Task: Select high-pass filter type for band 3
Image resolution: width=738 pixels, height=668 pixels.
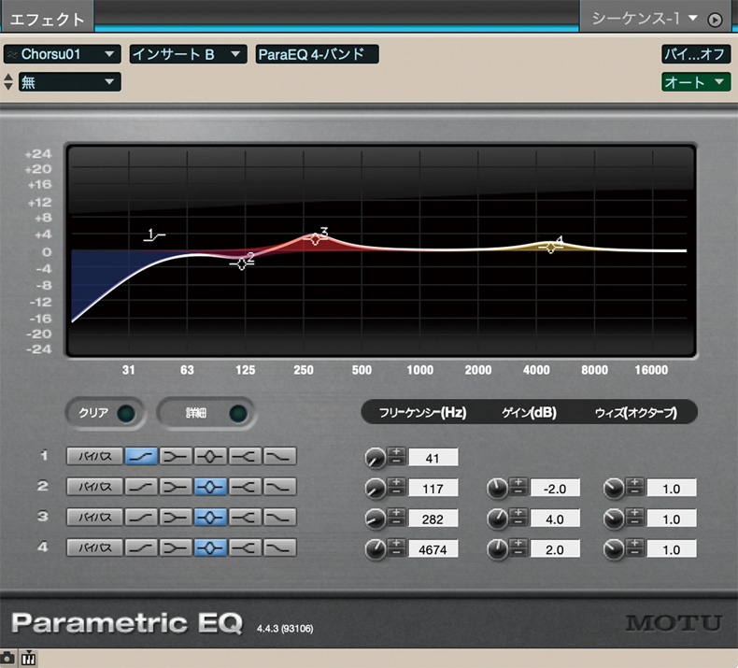Action: tap(141, 518)
